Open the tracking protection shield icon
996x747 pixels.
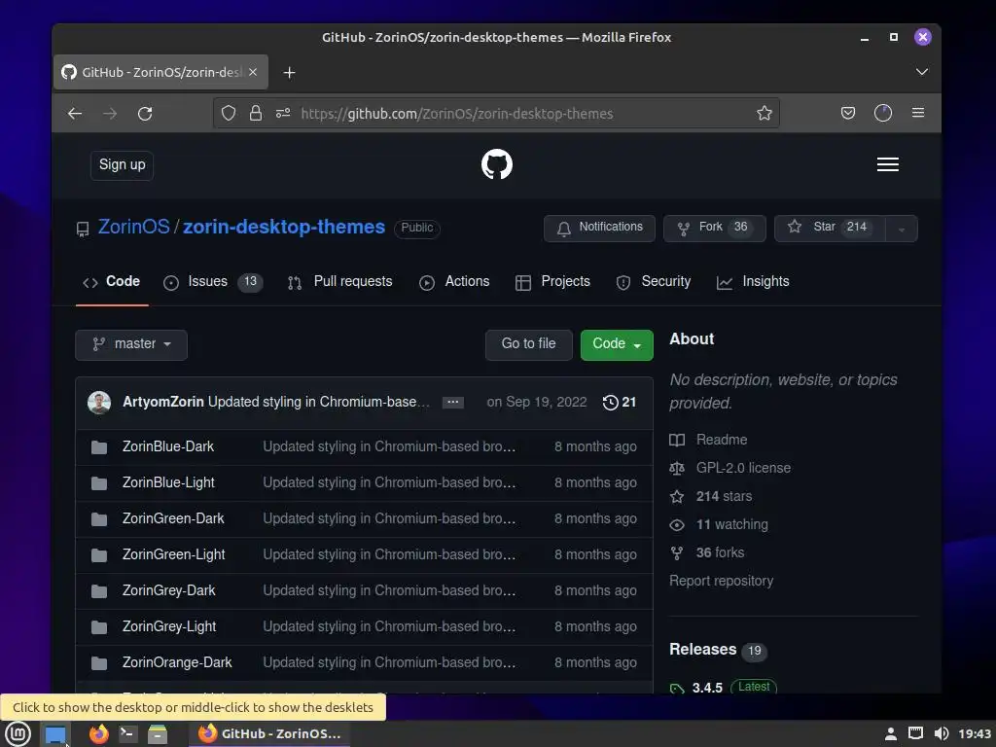coord(228,113)
